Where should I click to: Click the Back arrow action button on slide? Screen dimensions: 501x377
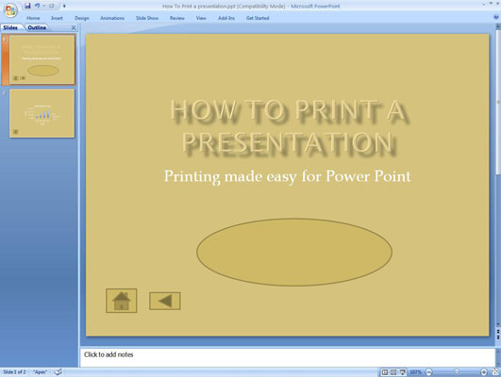(x=165, y=301)
